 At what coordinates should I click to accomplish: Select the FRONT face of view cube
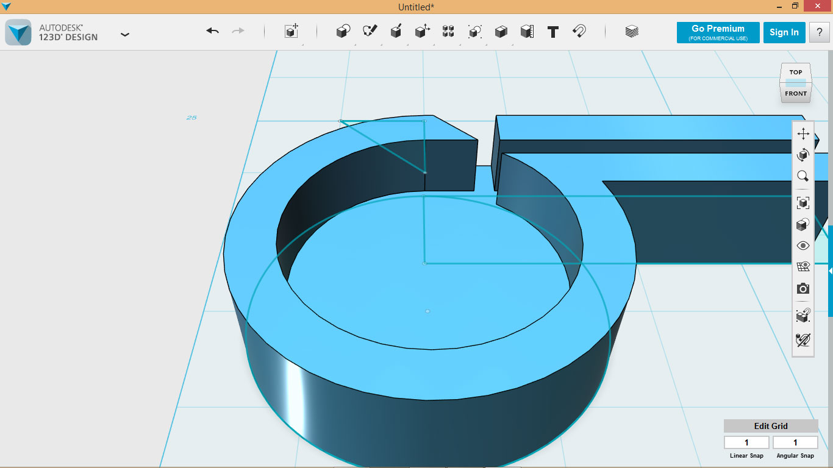[x=796, y=94]
